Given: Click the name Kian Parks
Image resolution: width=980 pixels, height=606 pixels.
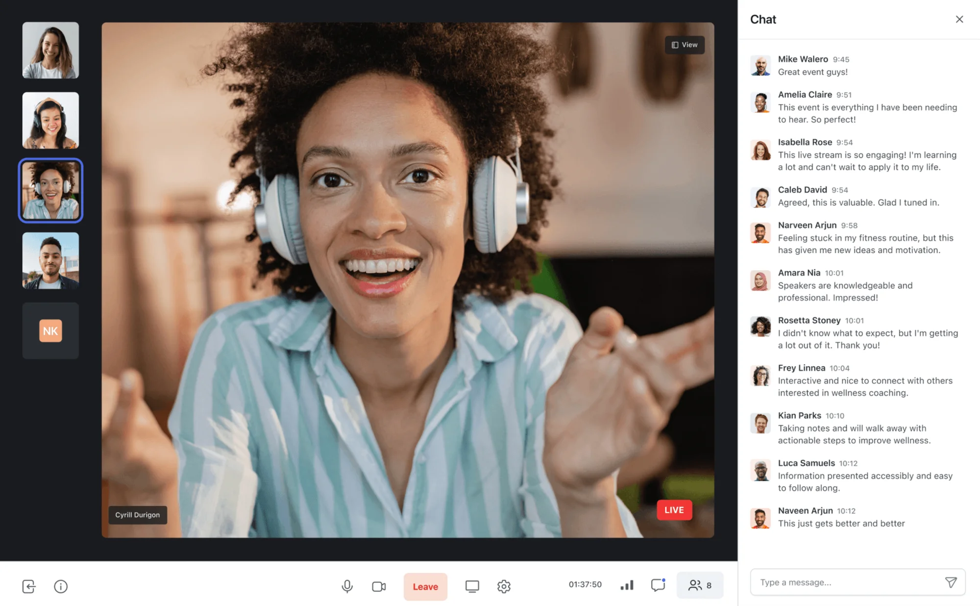Looking at the screenshot, I should point(800,415).
